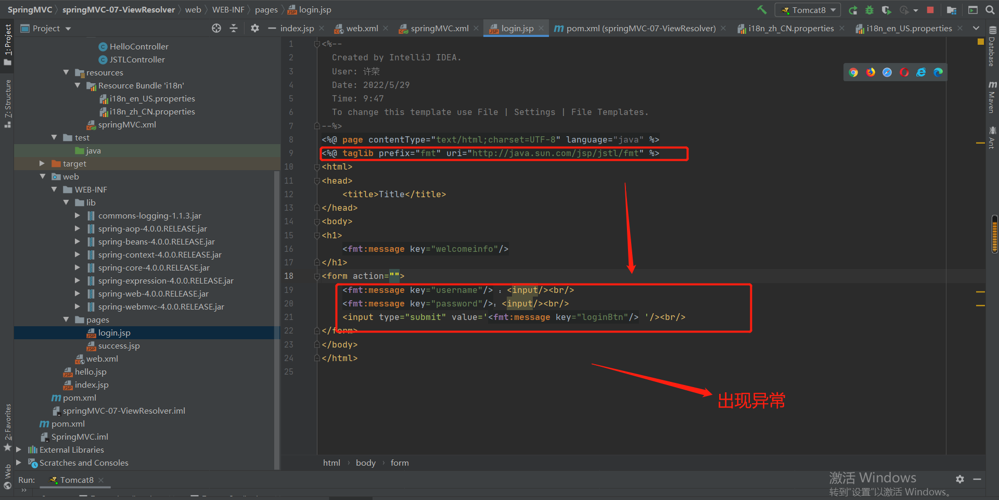Close the login.jsp editor tab

pyautogui.click(x=541, y=28)
